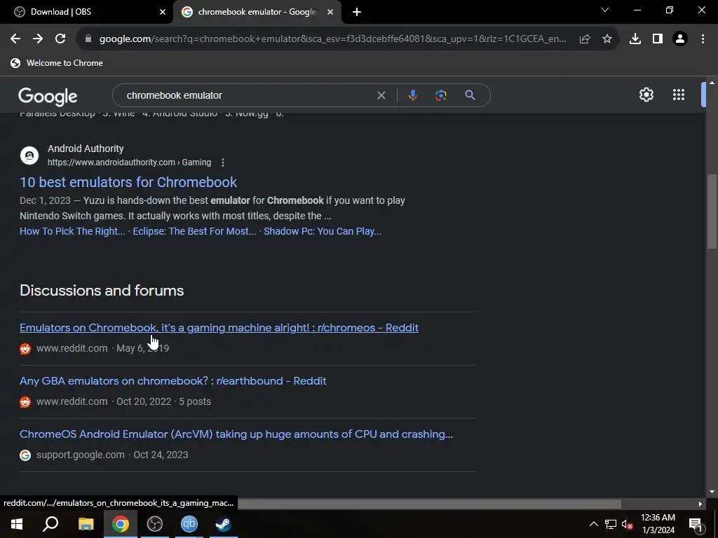Open Windows notification center
This screenshot has width=718, height=538.
(x=696, y=524)
